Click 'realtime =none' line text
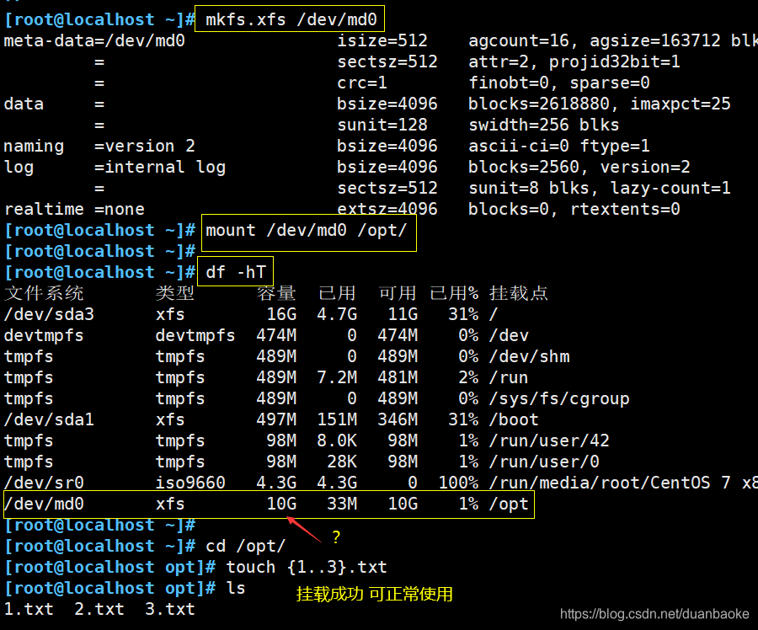 point(74,209)
